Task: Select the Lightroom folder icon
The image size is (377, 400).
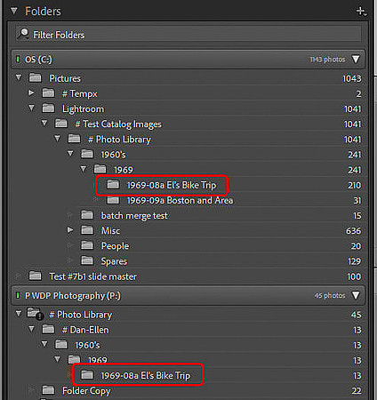Action: [x=48, y=108]
